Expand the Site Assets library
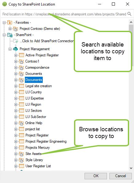The height and width of the screenshot is (183, 134). pos(16,154)
